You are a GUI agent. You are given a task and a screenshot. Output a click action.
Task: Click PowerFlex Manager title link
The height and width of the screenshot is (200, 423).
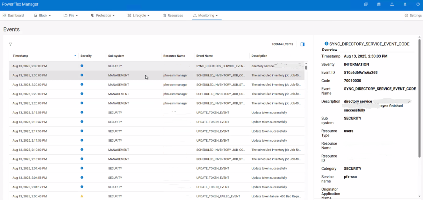(21, 4)
